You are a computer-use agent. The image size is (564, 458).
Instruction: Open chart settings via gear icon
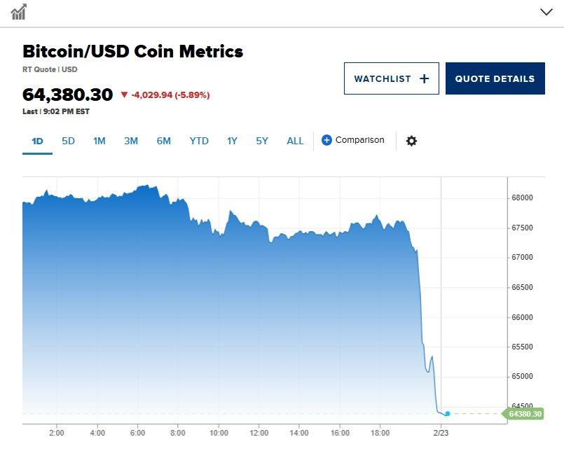pyautogui.click(x=411, y=140)
